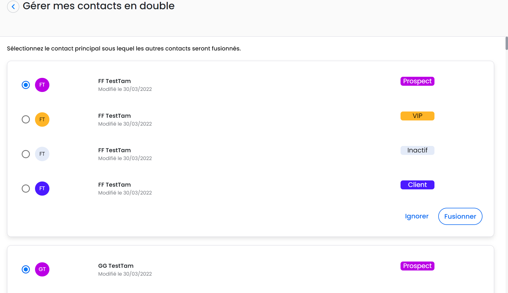The width and height of the screenshot is (508, 293).
Task: Click the light gray FT avatar icon
Action: (42, 154)
